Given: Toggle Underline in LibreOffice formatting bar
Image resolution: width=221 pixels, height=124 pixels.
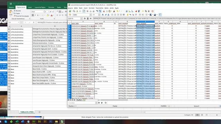Looking at the screenshot, I should (x=108, y=15).
